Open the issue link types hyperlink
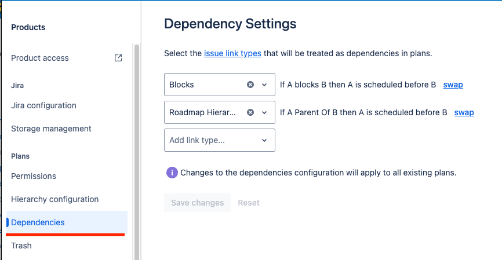Screen dimensions: 502x260 pyautogui.click(x=232, y=53)
